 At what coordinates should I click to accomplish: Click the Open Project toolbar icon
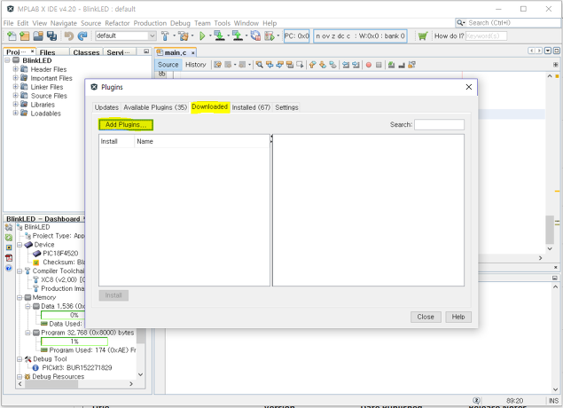pos(38,35)
